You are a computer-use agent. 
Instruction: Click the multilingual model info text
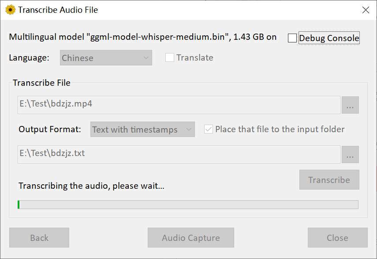point(142,37)
